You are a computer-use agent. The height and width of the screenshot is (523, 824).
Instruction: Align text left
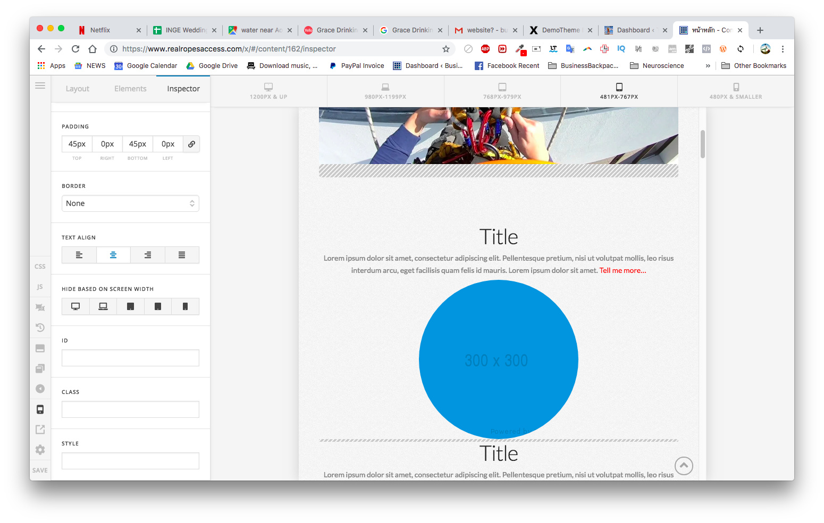(x=79, y=255)
